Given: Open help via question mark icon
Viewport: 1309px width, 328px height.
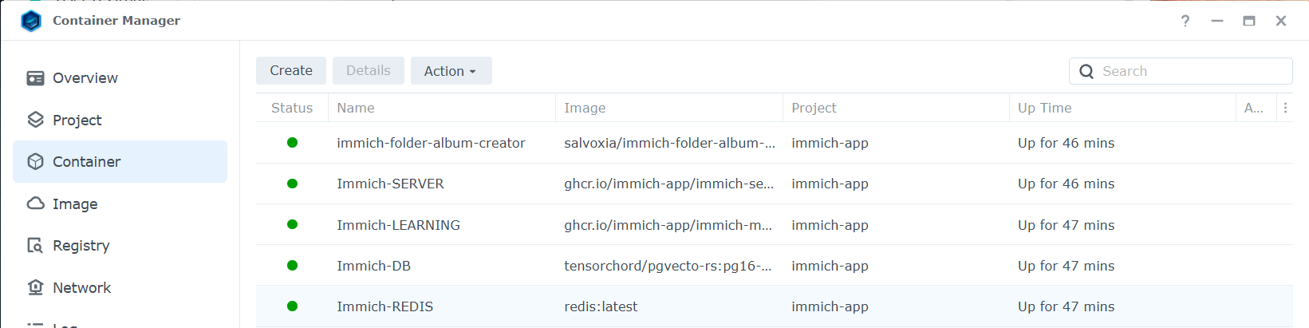Looking at the screenshot, I should 1185,21.
